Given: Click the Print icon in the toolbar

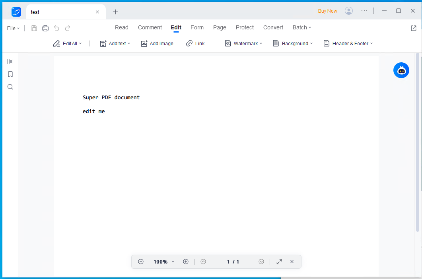Looking at the screenshot, I should [45, 28].
